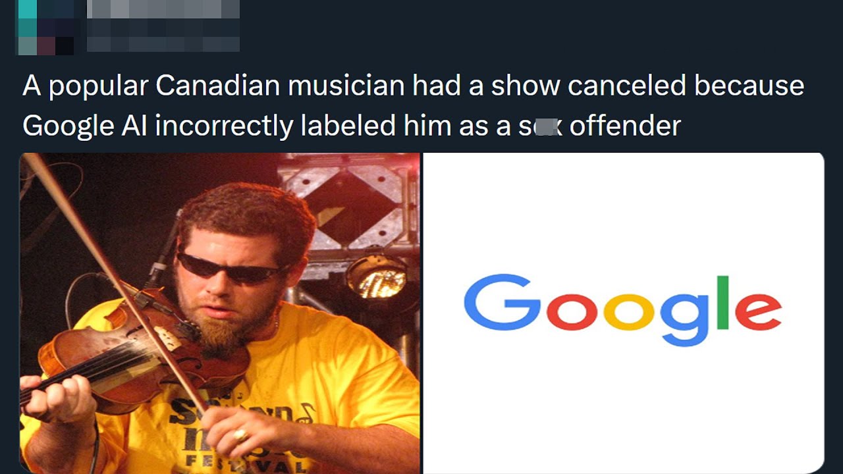Click the green l in Google logo

723,302
